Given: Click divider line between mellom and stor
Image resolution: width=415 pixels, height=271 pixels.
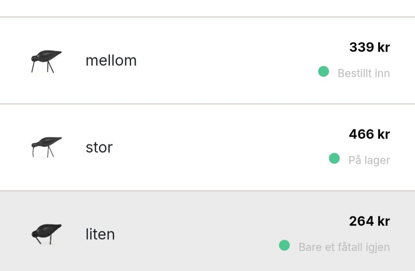Looking at the screenshot, I should pyautogui.click(x=207, y=104).
